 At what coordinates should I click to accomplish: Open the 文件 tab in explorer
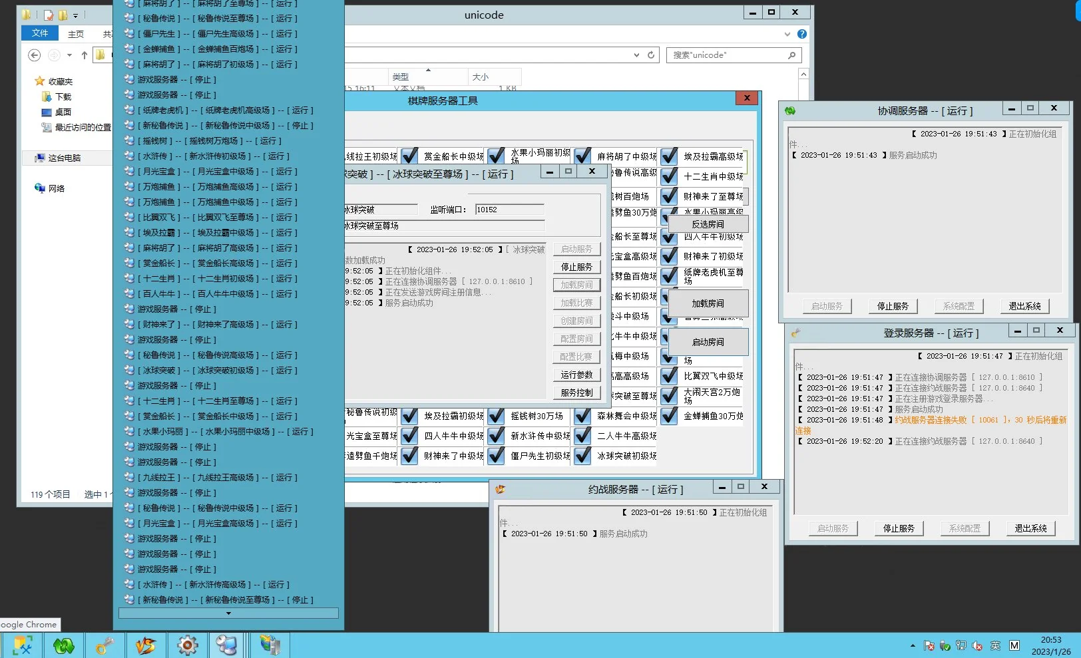[40, 33]
